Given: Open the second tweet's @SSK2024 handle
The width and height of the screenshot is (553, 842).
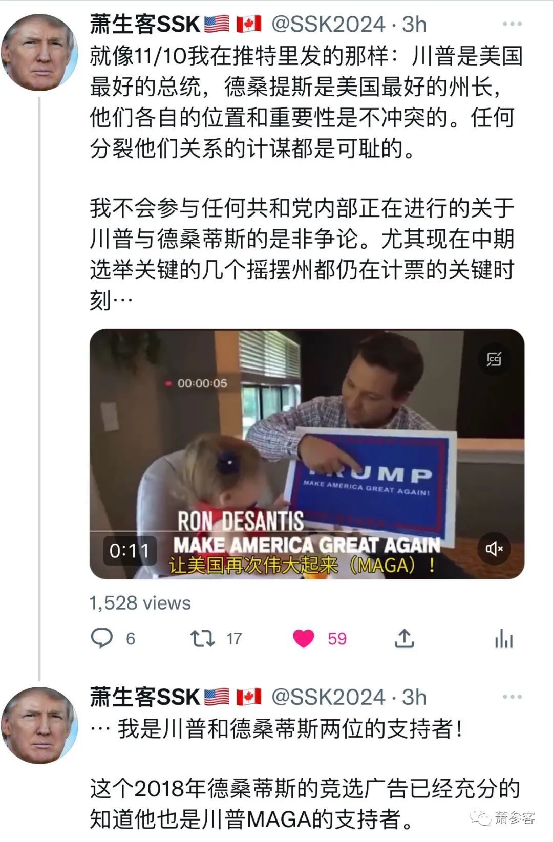Looking at the screenshot, I should click(328, 697).
